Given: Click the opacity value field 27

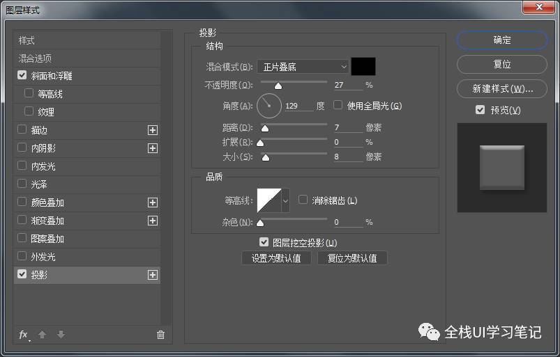Looking at the screenshot, I should pos(348,85).
